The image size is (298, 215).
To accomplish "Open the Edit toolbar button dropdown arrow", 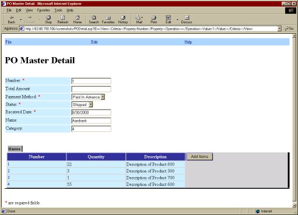I will point(177,20).
